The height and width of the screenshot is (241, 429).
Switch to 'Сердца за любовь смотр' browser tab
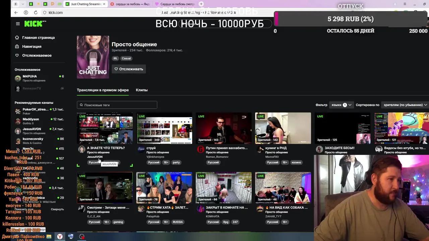click(x=175, y=4)
